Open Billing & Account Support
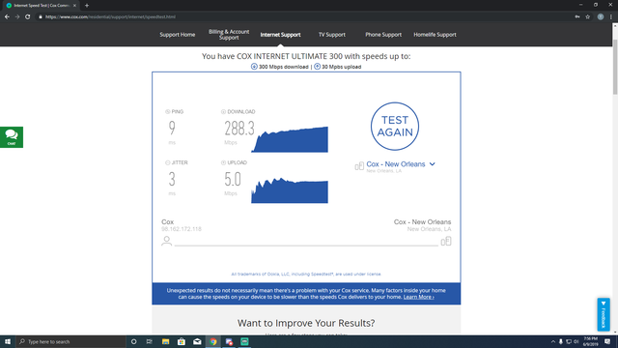Image resolution: width=618 pixels, height=348 pixels. pos(229,35)
